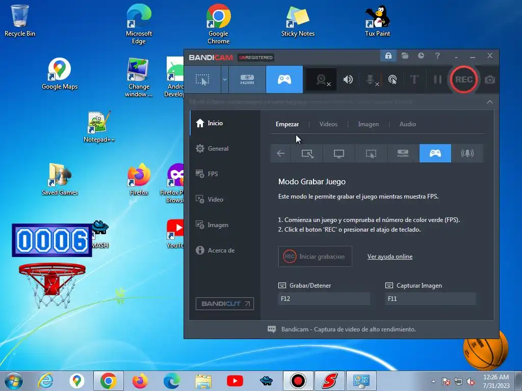Toggle the mouse cursor click effect icon
522x391 pixels.
click(393, 79)
